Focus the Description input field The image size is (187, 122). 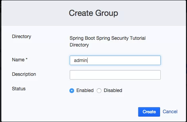click(x=115, y=75)
